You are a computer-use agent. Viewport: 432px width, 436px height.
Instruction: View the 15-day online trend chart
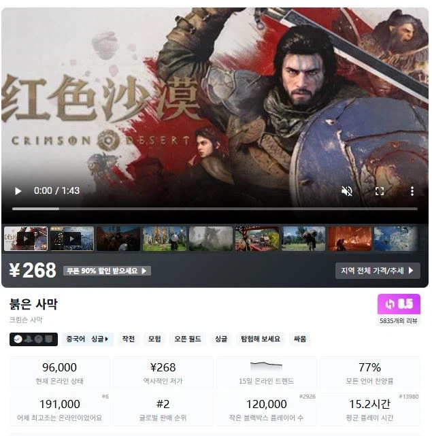266,373
